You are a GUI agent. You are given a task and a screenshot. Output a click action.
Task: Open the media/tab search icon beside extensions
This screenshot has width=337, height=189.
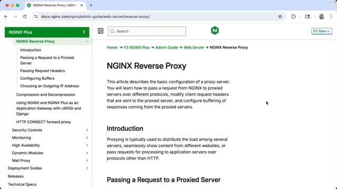pyautogui.click(x=308, y=16)
